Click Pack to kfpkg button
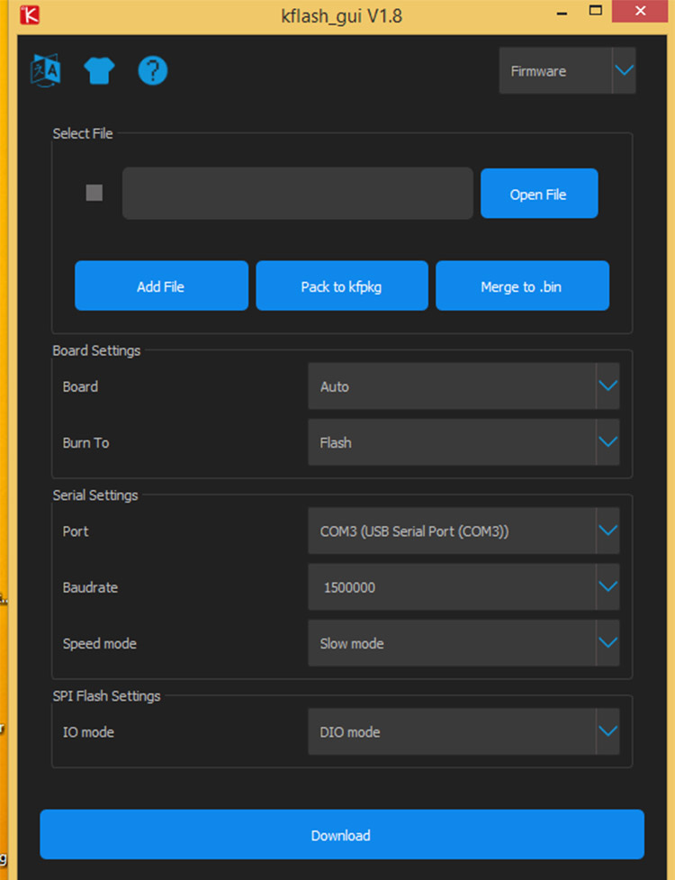The width and height of the screenshot is (675, 880). tap(341, 286)
